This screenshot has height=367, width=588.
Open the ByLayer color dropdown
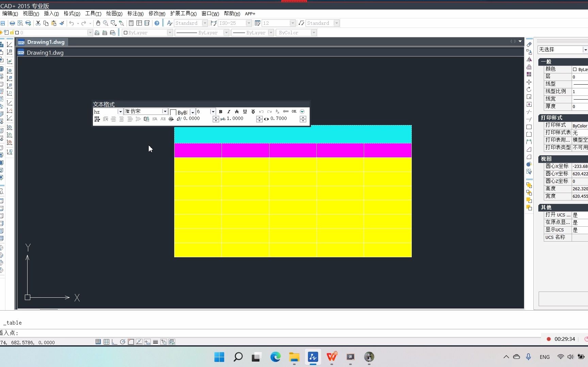(x=169, y=33)
